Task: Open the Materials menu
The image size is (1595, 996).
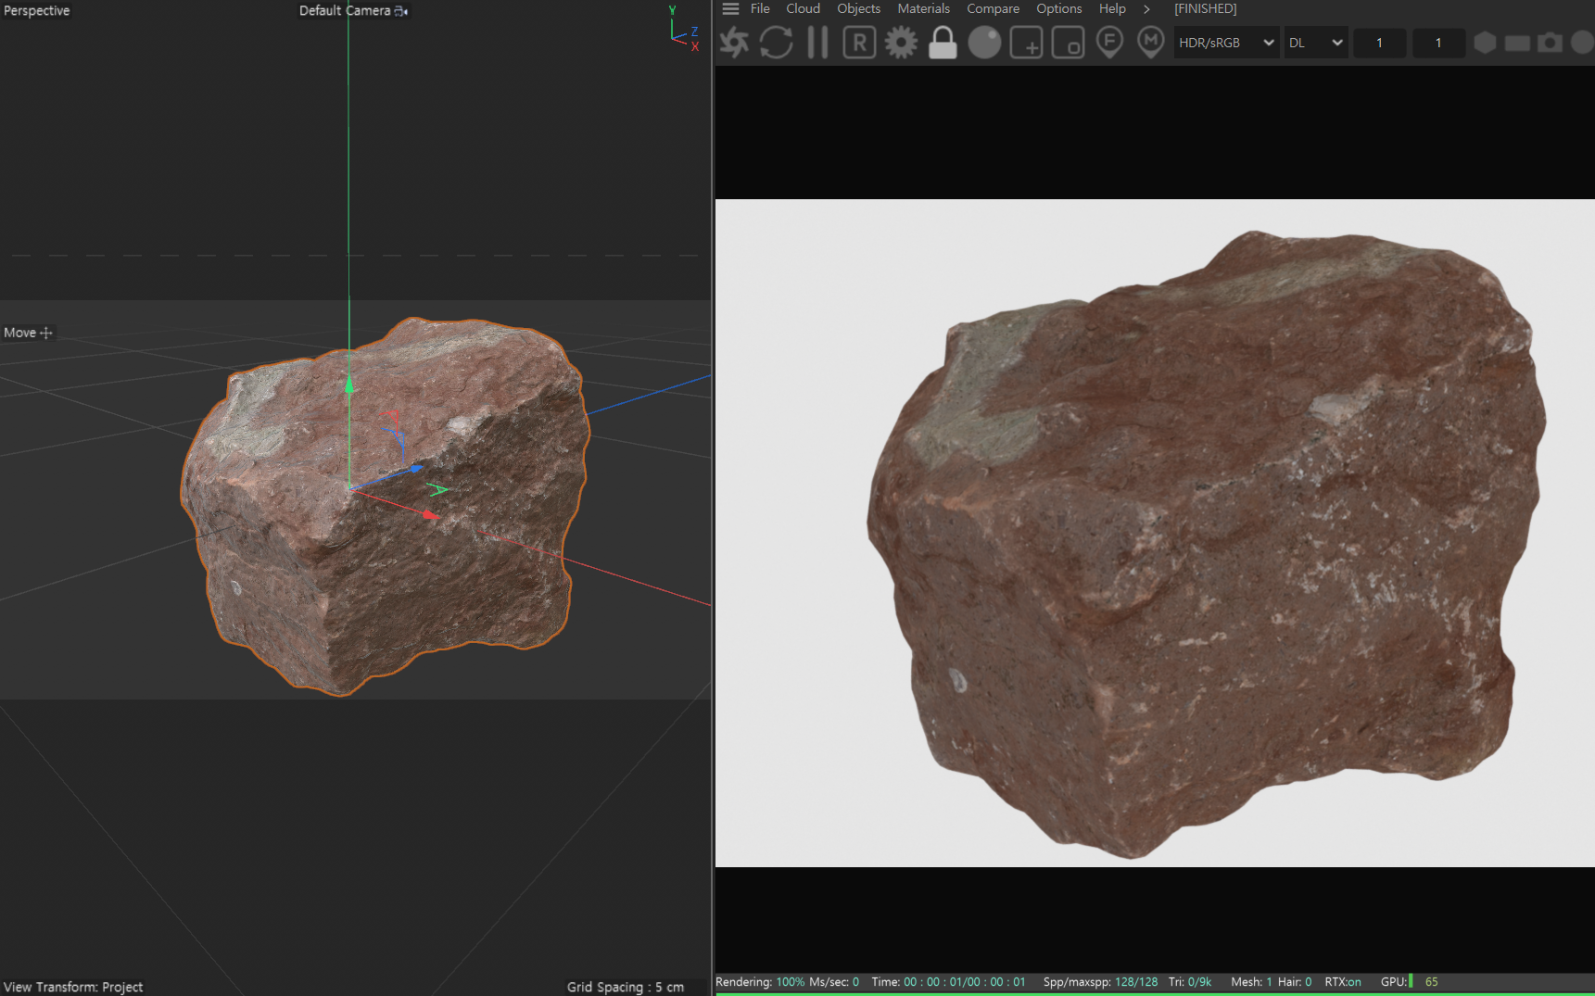Action: click(923, 9)
